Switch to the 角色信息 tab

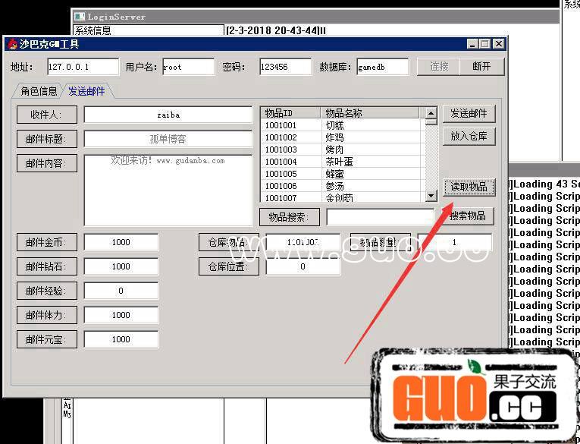click(x=39, y=91)
